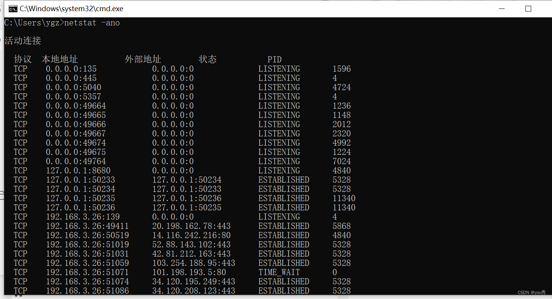Click PID value 1148
The height and width of the screenshot is (299, 552).
[342, 115]
